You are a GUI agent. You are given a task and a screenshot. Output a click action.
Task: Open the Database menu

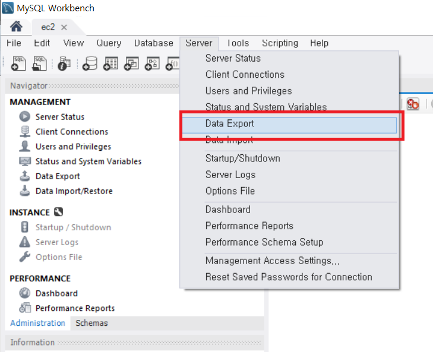click(154, 43)
